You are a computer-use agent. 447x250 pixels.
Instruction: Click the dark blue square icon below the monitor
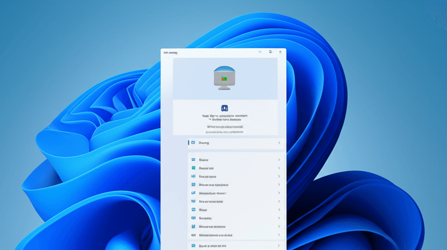pos(225,108)
